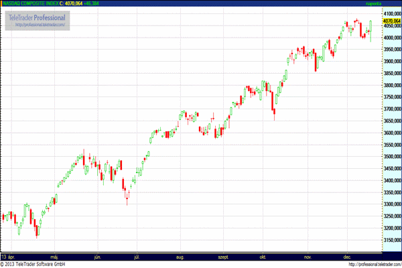The height and width of the screenshot is (268, 402).
Task: Select the '13 ápr.' time axis marker
Action: click(8, 257)
